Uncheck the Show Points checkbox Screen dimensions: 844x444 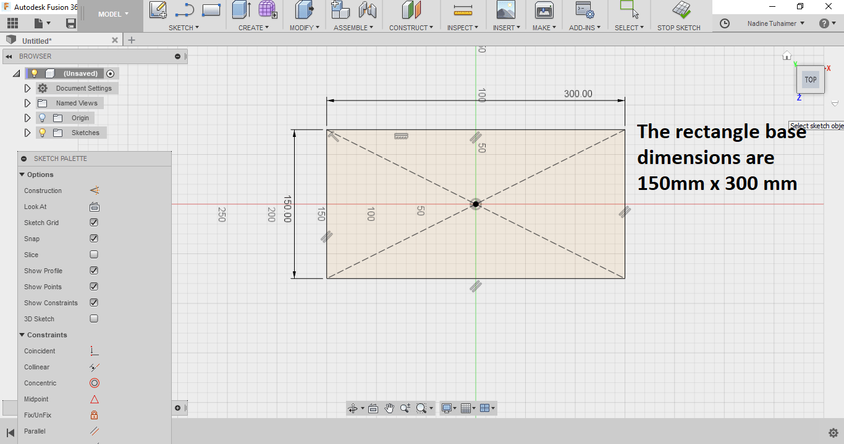(x=94, y=287)
